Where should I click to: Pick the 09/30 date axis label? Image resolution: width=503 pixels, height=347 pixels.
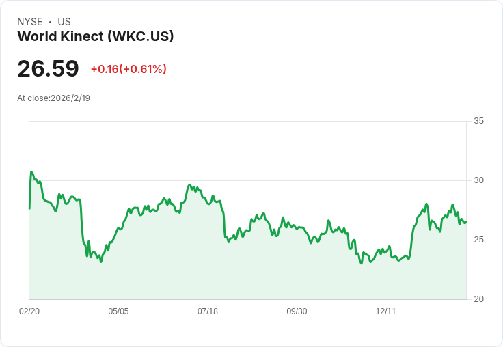(x=297, y=311)
